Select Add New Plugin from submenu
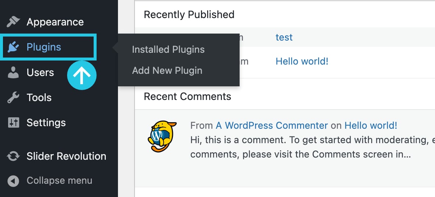Viewport: 435px width, 197px height. (x=167, y=70)
